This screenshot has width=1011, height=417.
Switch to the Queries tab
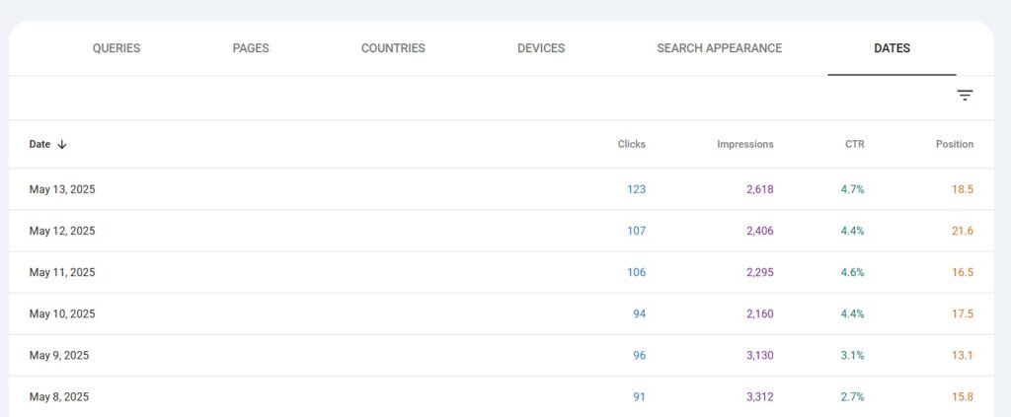coord(117,48)
